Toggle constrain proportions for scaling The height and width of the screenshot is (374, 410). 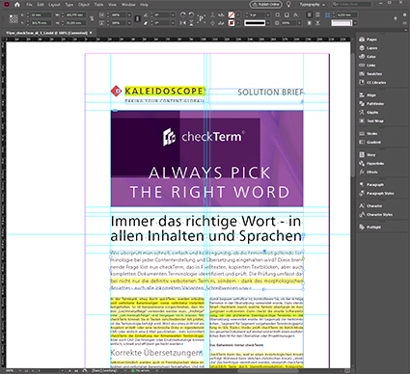click(x=137, y=18)
